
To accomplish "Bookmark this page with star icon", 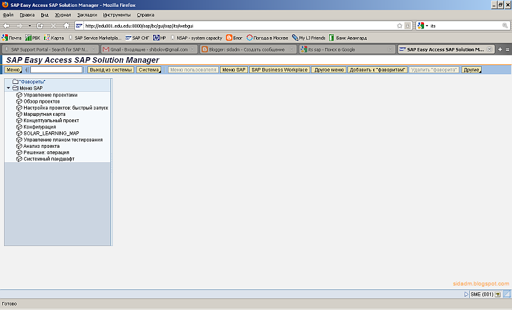I will [399, 26].
